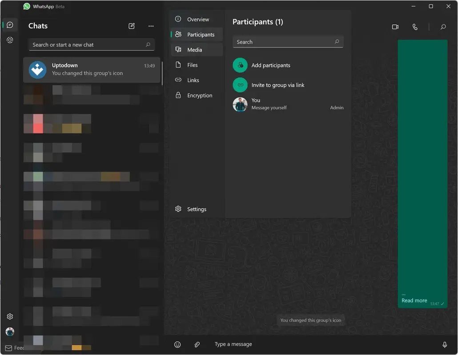458x355 pixels.
Task: Open the Links section in group info
Action: coord(193,80)
